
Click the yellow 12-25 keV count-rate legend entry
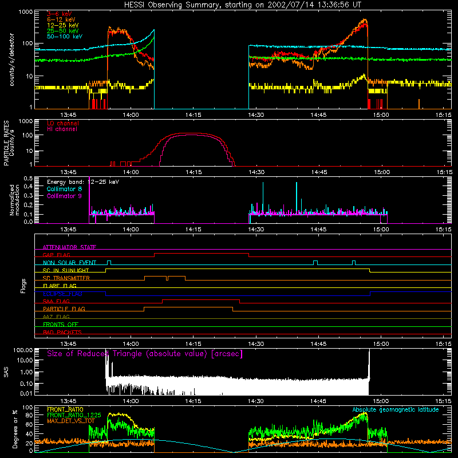(63, 25)
